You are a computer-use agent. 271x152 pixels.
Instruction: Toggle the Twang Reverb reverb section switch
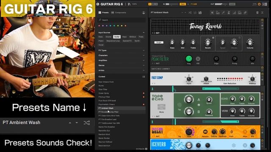(x=213, y=38)
